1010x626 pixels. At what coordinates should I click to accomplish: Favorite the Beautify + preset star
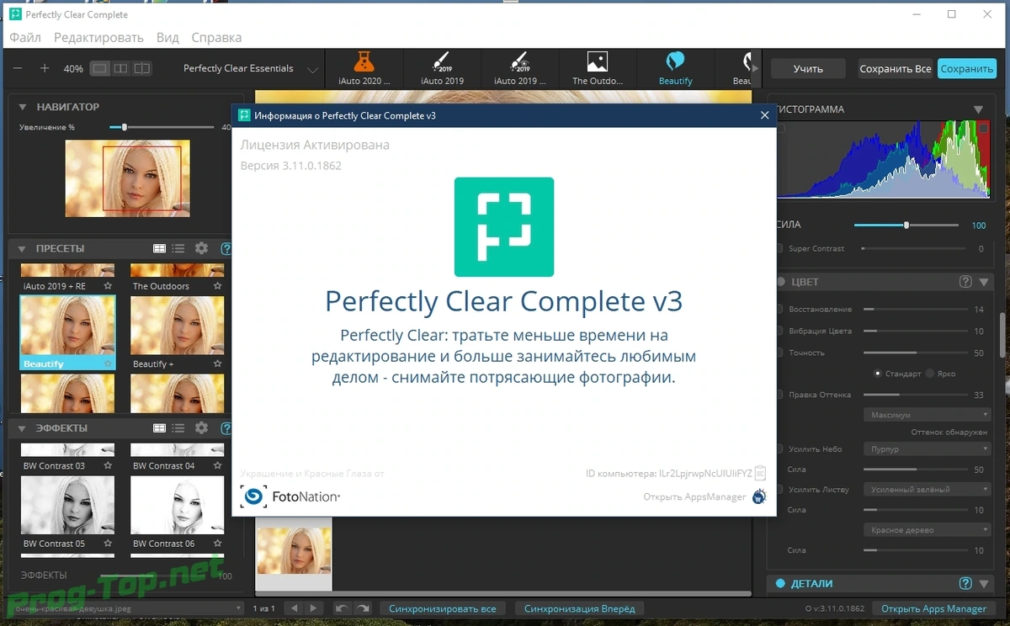tap(217, 363)
